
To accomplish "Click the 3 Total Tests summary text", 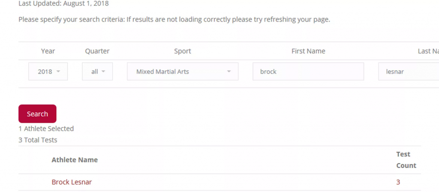I will 38,140.
